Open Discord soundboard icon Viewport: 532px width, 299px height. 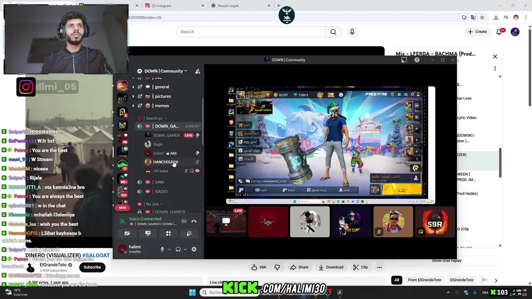tap(189, 233)
